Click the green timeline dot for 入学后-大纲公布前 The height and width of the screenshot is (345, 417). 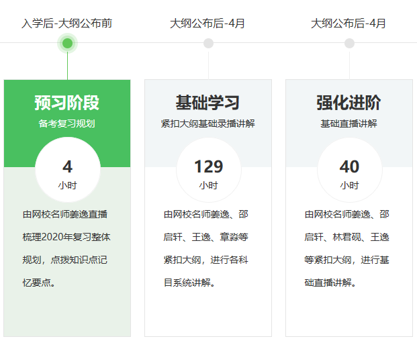coord(67,44)
